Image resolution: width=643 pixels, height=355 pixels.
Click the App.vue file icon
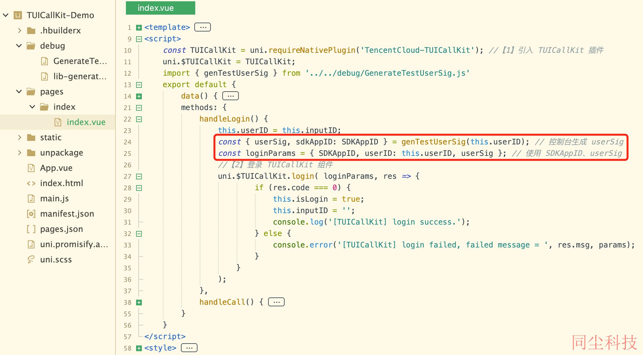click(31, 168)
